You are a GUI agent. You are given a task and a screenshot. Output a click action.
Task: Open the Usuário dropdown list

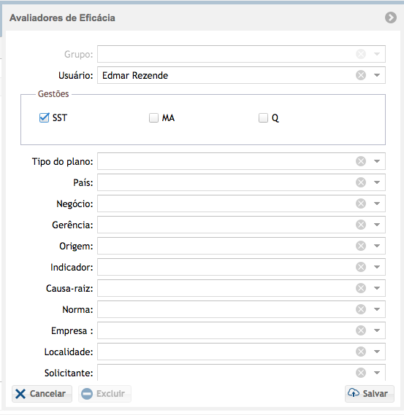click(377, 75)
